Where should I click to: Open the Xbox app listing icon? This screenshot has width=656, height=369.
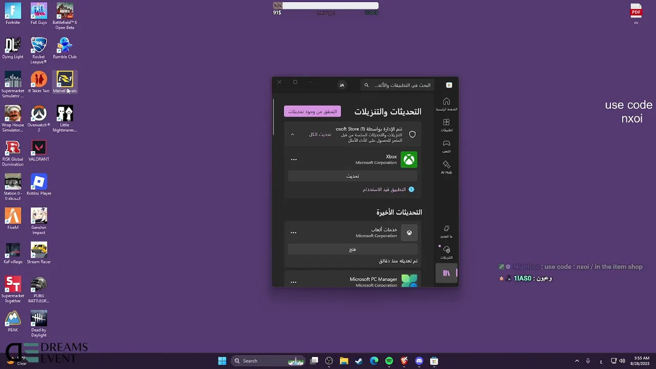(409, 159)
